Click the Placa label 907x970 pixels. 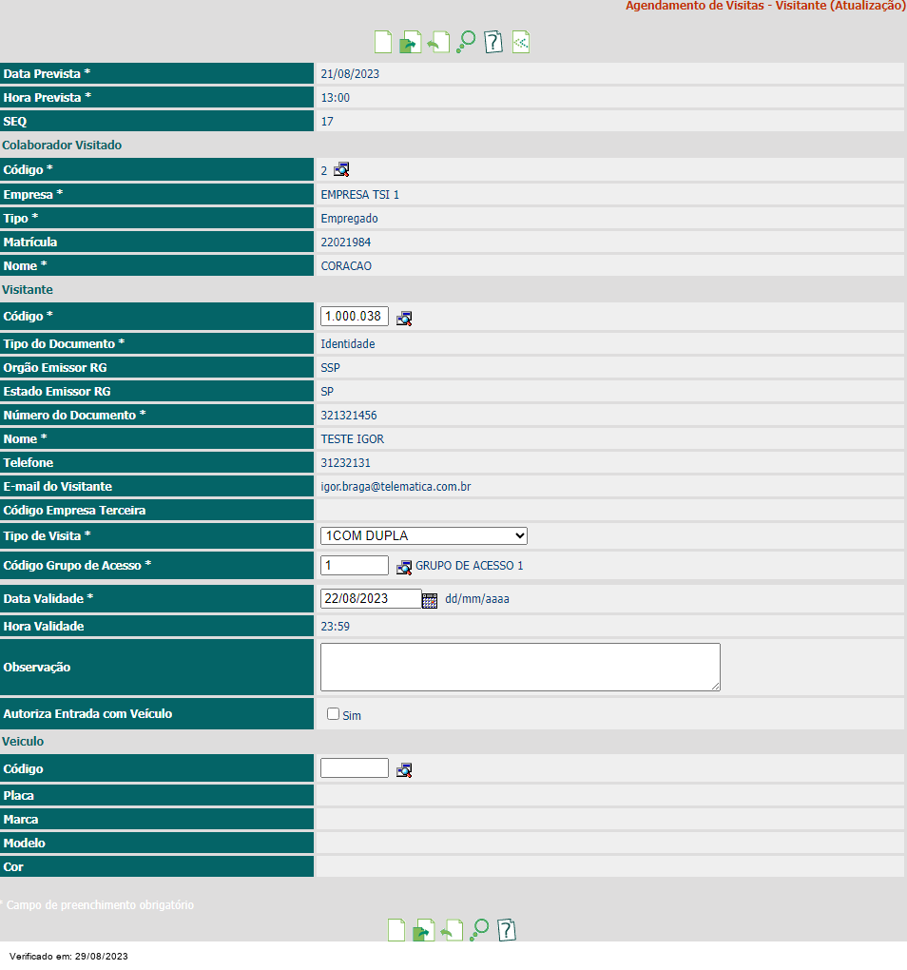click(x=19, y=796)
